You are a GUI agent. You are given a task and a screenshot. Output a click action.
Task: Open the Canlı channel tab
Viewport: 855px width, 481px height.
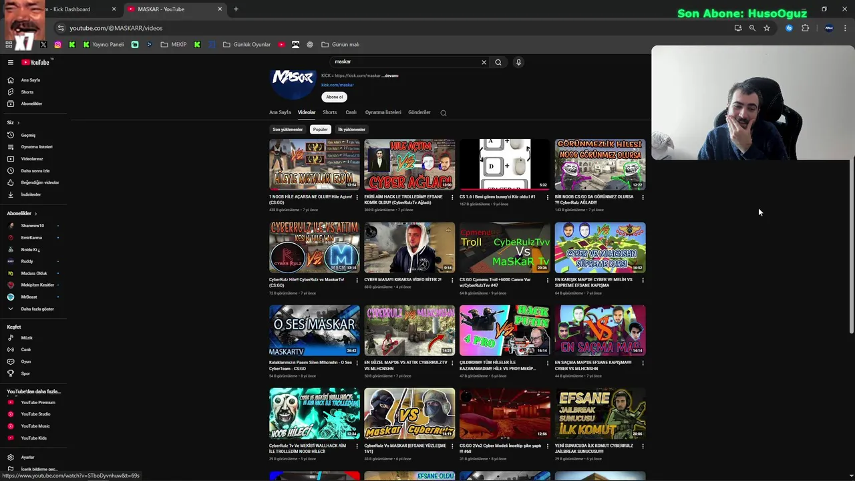coord(351,112)
